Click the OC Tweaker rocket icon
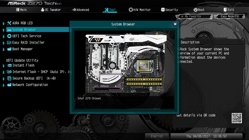Screen dimensions: 249x140 pyautogui.click(x=43, y=10)
